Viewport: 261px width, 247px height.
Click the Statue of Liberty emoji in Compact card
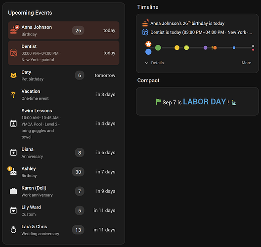(x=234, y=102)
